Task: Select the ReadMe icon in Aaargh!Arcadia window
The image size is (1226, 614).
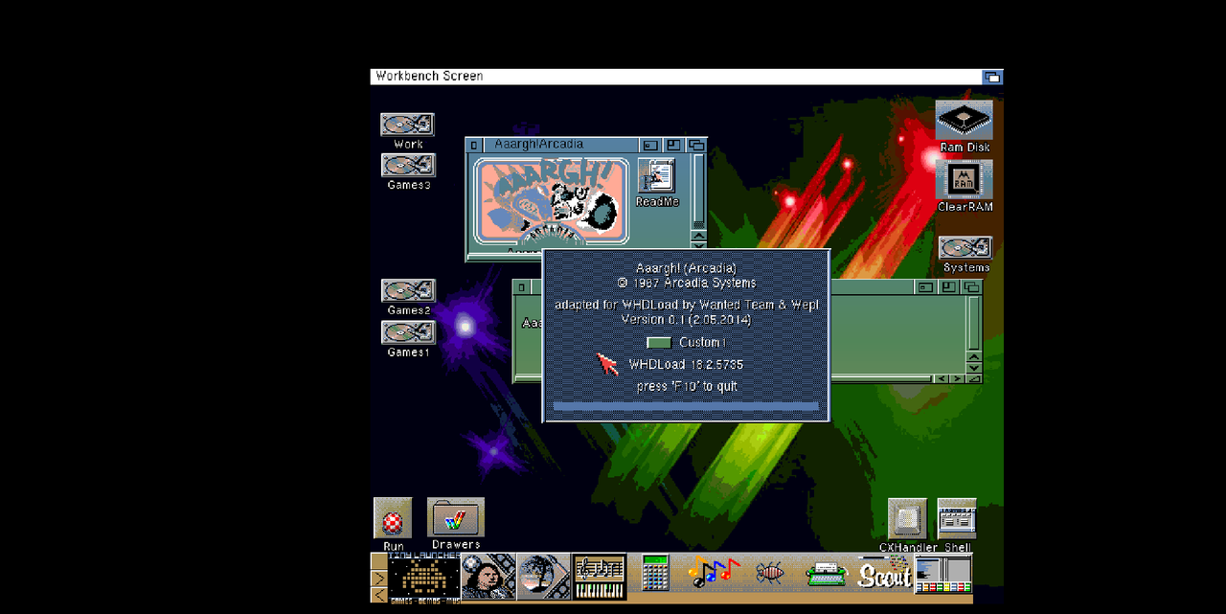Action: (x=656, y=175)
